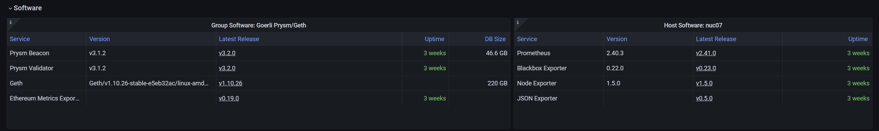This screenshot has height=131, width=879.
Task: Open the Group Software: Goerli Prysm/Geth panel menu
Action: click(258, 25)
